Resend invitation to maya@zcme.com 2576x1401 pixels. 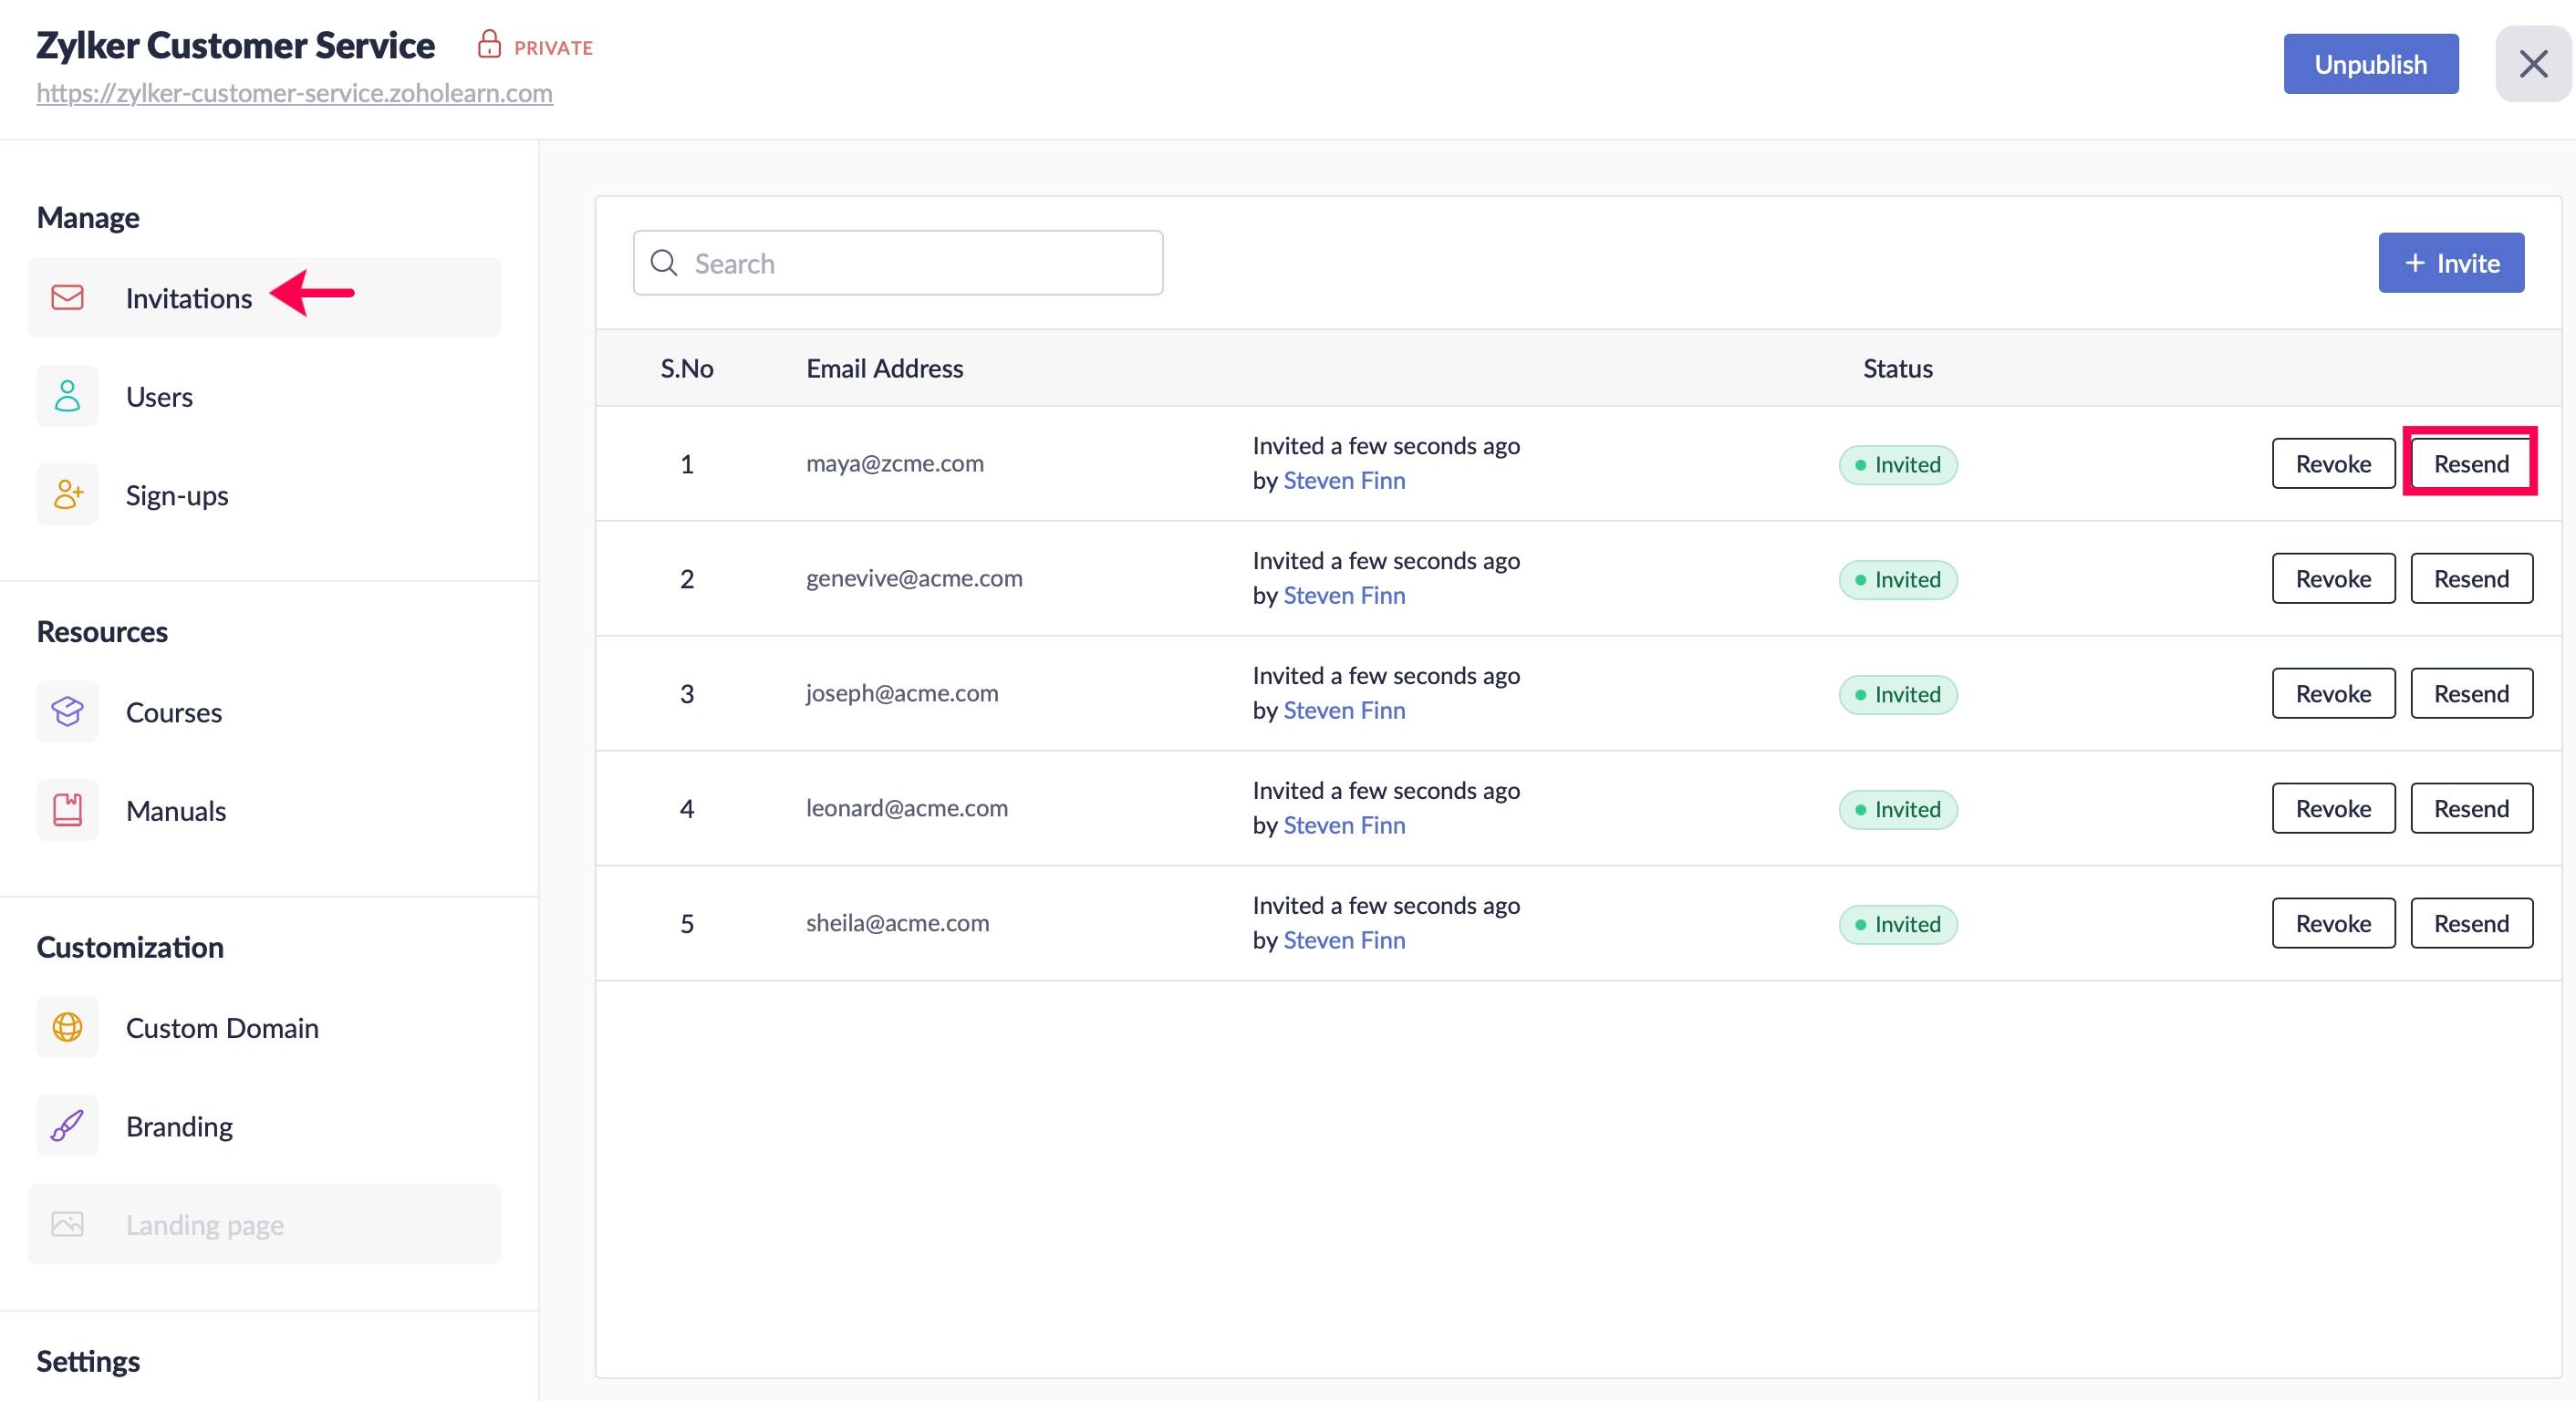point(2470,464)
